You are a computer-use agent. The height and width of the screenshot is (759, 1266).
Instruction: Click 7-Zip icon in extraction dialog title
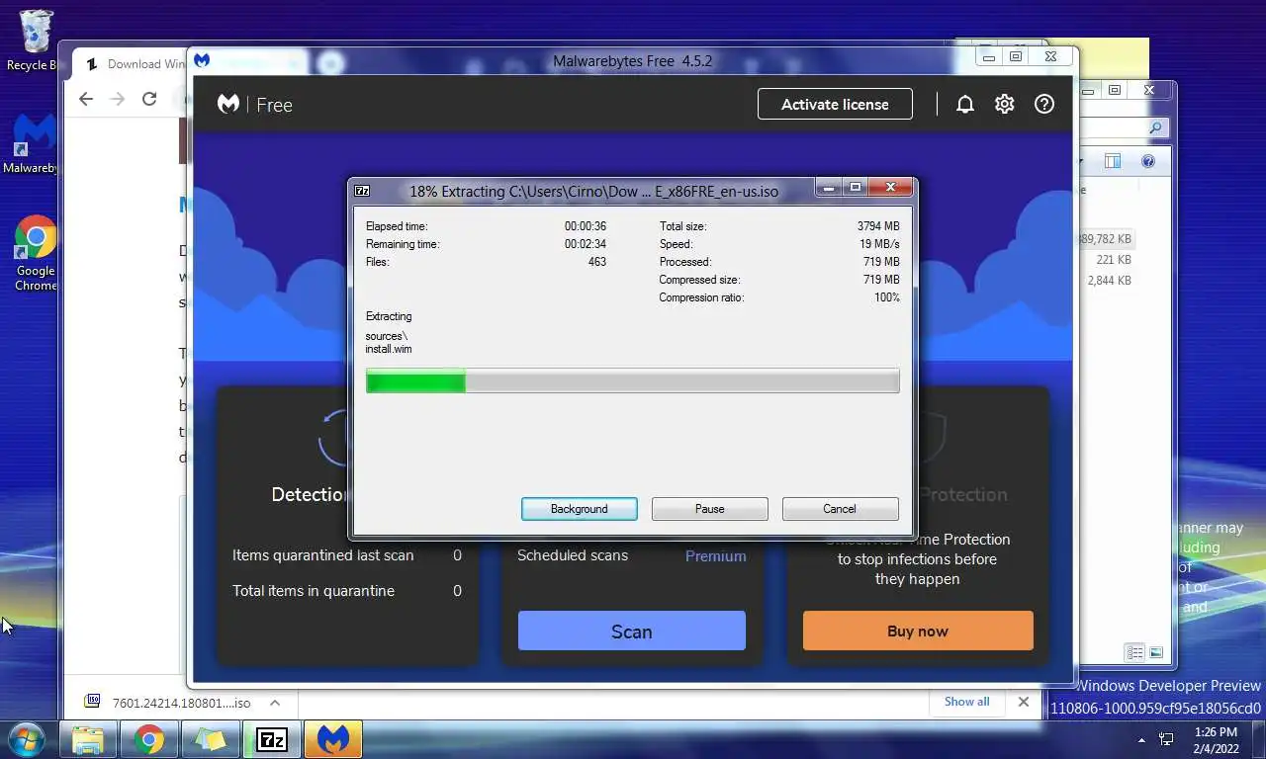pos(363,191)
